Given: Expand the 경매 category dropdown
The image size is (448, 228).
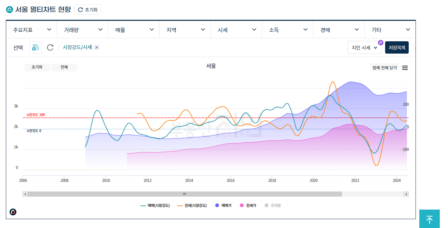Looking at the screenshot, I should click(x=339, y=30).
